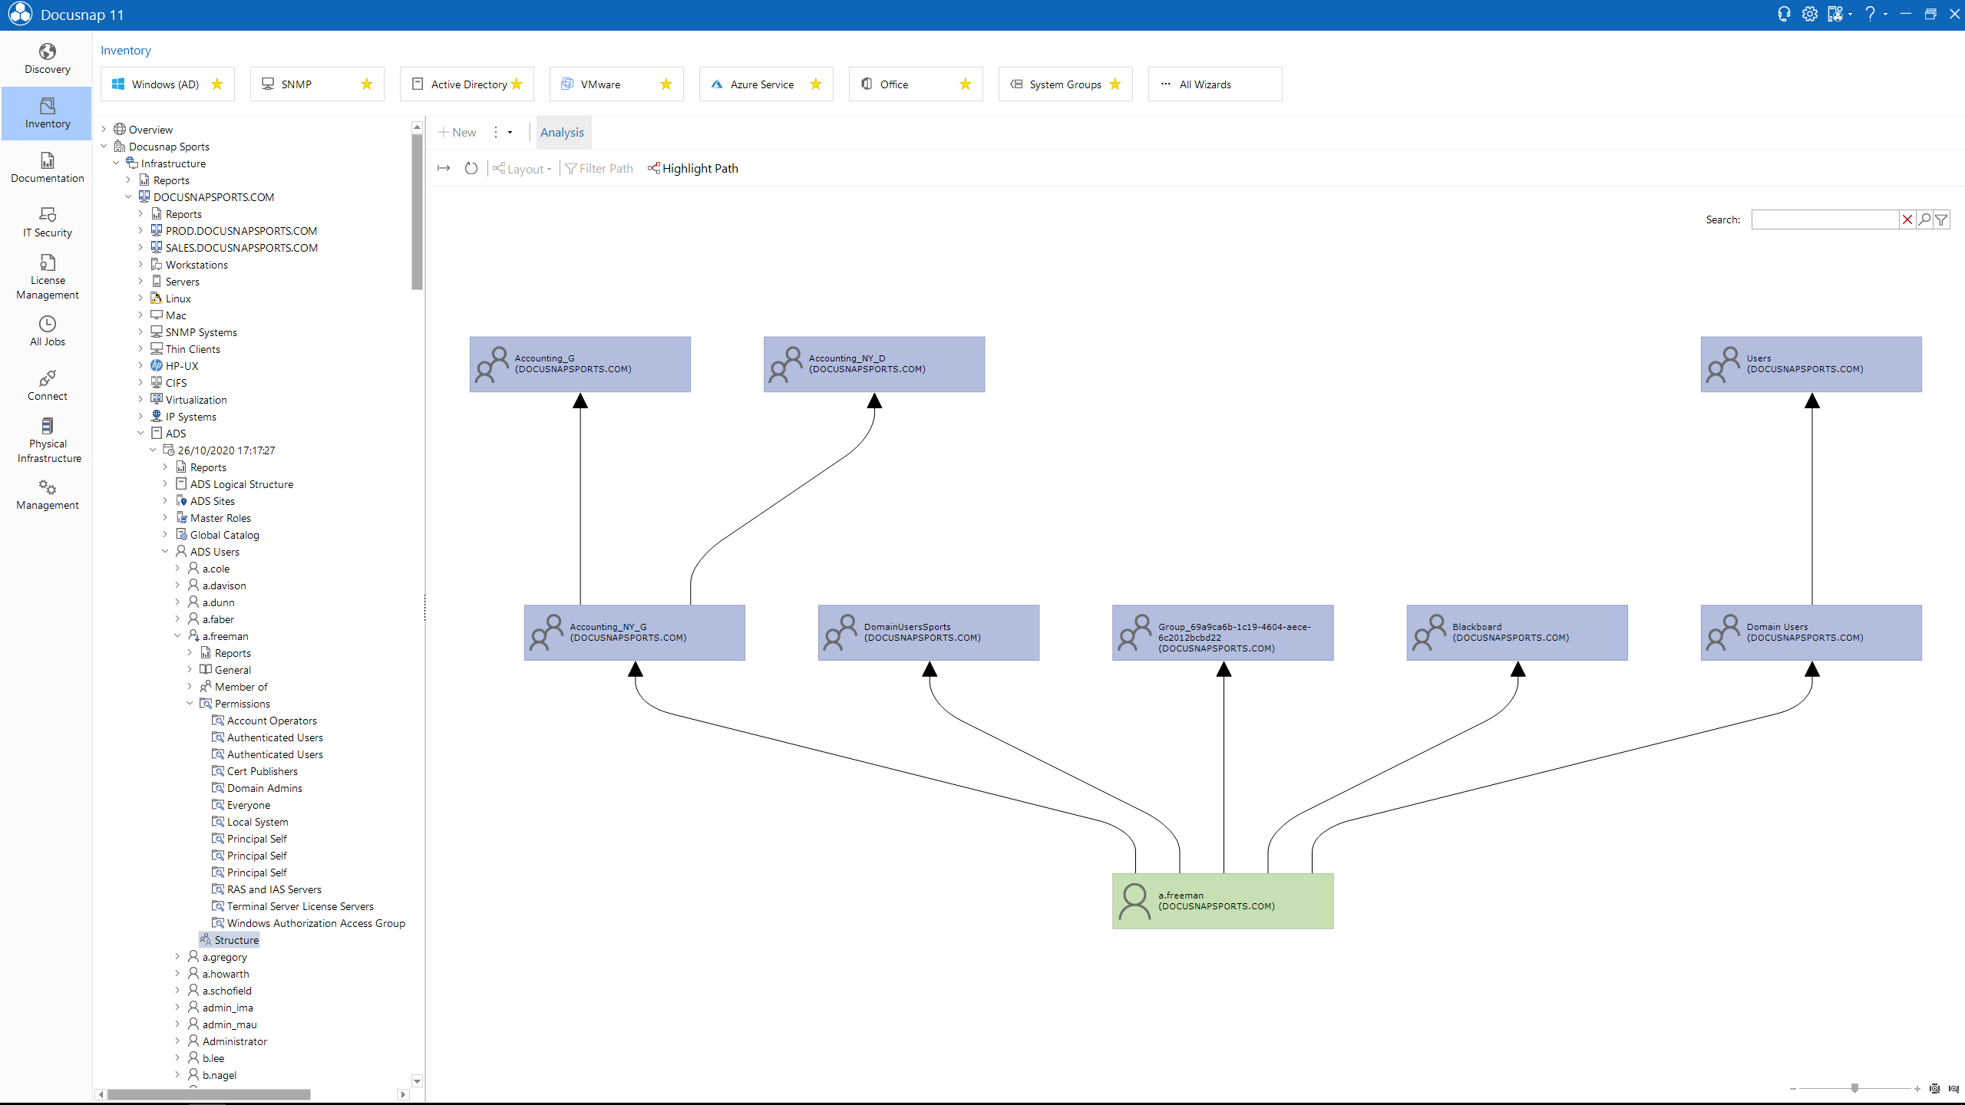Click the question mark help icon
Viewport: 1965px width, 1105px height.
1870,15
